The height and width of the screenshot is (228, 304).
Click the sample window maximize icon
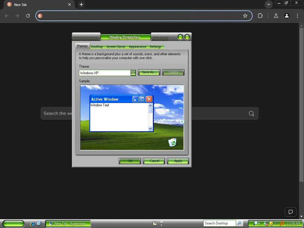tap(142, 99)
